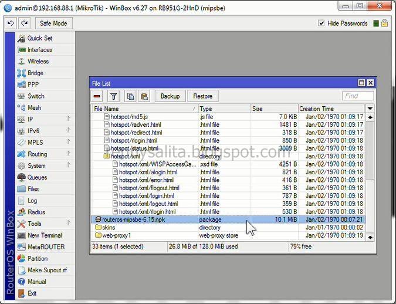Select file hotspot/xml/logout.html
The height and width of the screenshot is (304, 396).
coord(228,204)
